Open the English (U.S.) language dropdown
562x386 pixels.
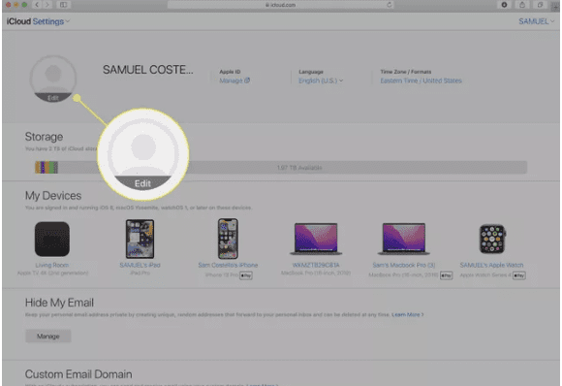click(321, 80)
